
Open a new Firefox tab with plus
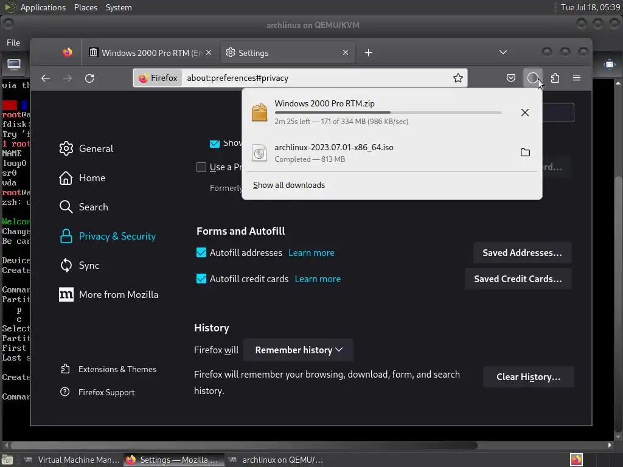(x=368, y=53)
